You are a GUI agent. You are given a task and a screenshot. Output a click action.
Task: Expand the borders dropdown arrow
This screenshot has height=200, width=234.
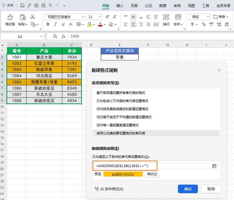click(x=83, y=24)
